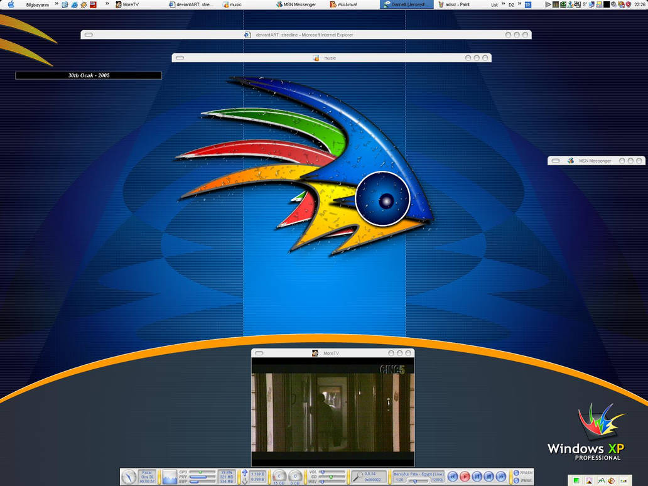Click the orange diagonal Quick Launch icon
This screenshot has width=648, height=486.
coord(84,5)
